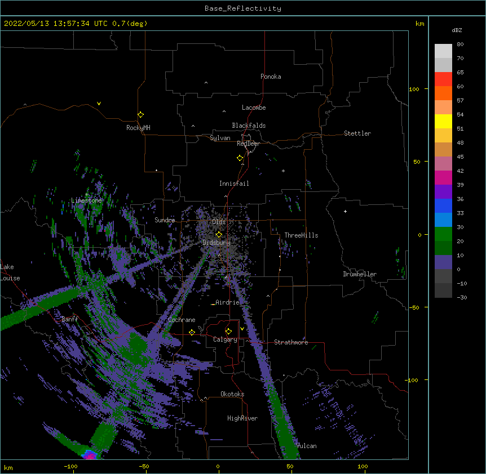Pick the yellow 51-54 dBZ legend swatch

443,121
